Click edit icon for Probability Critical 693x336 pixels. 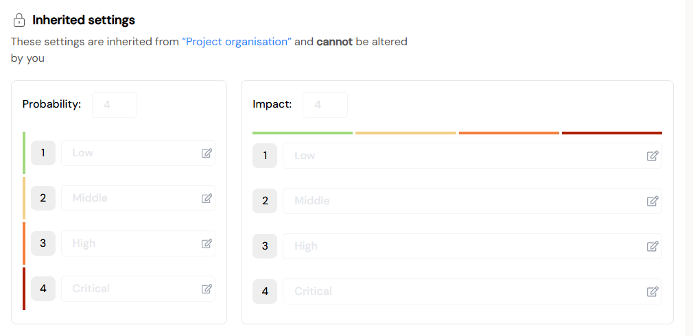pos(207,289)
